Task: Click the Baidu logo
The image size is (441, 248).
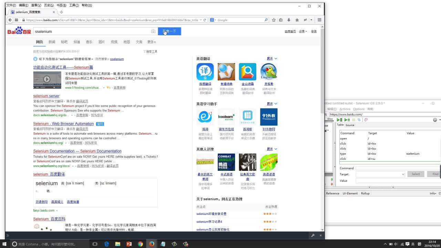Action: [19, 31]
